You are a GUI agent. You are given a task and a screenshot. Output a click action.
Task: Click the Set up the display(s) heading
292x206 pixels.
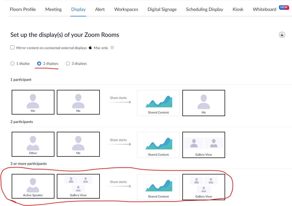[65, 35]
